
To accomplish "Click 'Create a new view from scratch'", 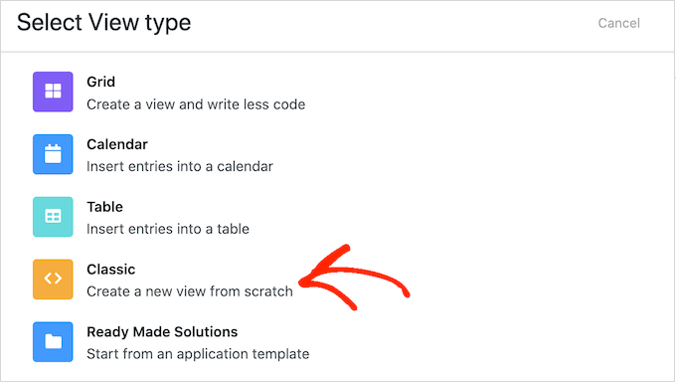I will (x=190, y=291).
